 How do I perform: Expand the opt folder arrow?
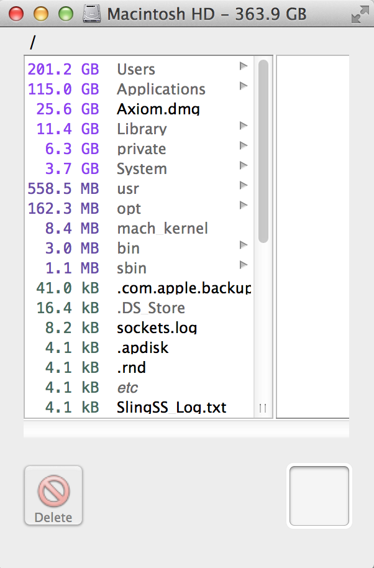click(x=244, y=205)
